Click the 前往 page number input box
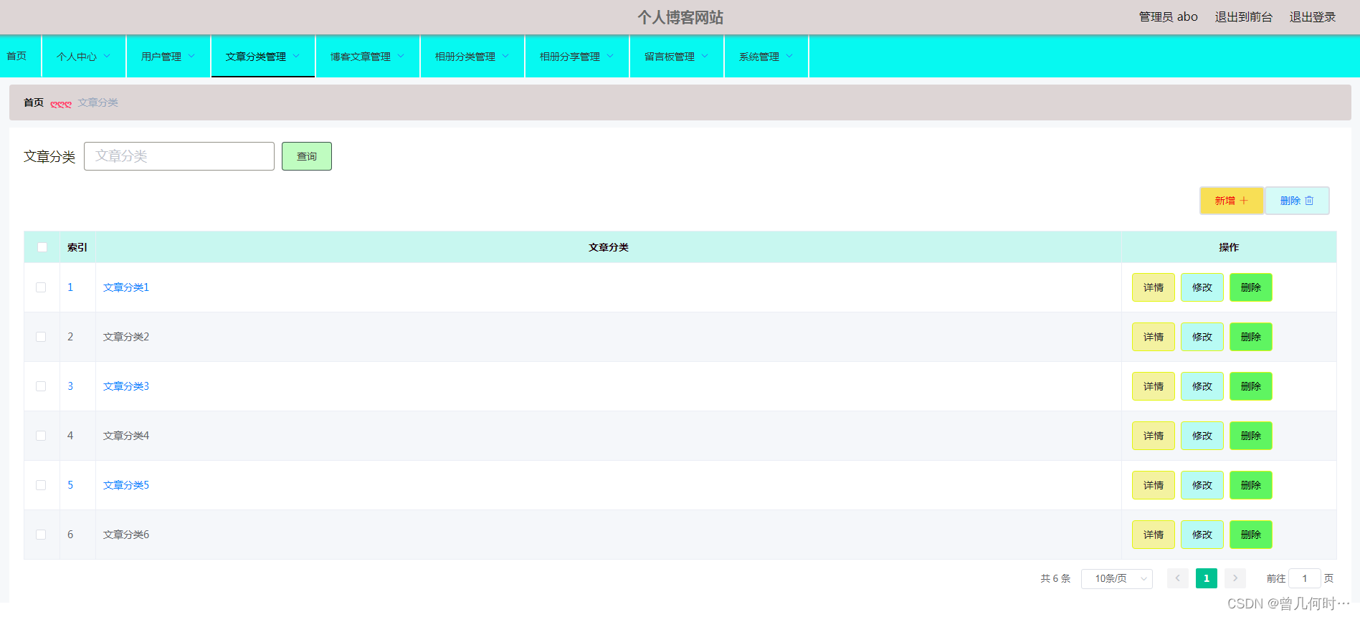This screenshot has height=617, width=1360. point(1305,578)
